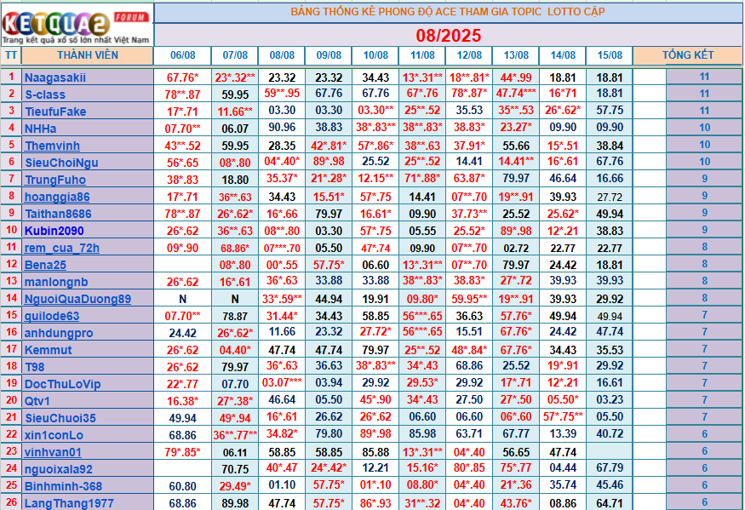Click the 06/08 date column header
Image resolution: width=745 pixels, height=510 pixels.
pos(183,55)
